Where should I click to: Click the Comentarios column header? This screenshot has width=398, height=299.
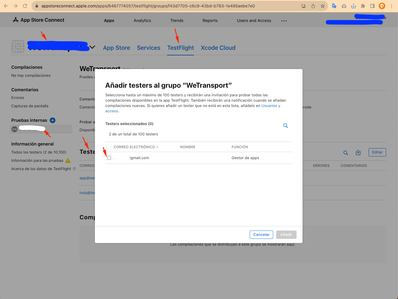(354, 166)
